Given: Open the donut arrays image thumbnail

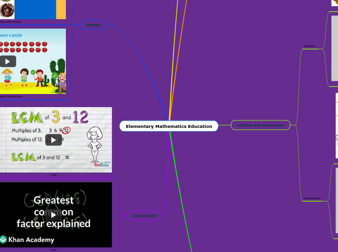Looking at the screenshot, I should click(x=33, y=10).
